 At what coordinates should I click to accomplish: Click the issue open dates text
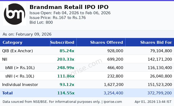(x=70, y=13)
